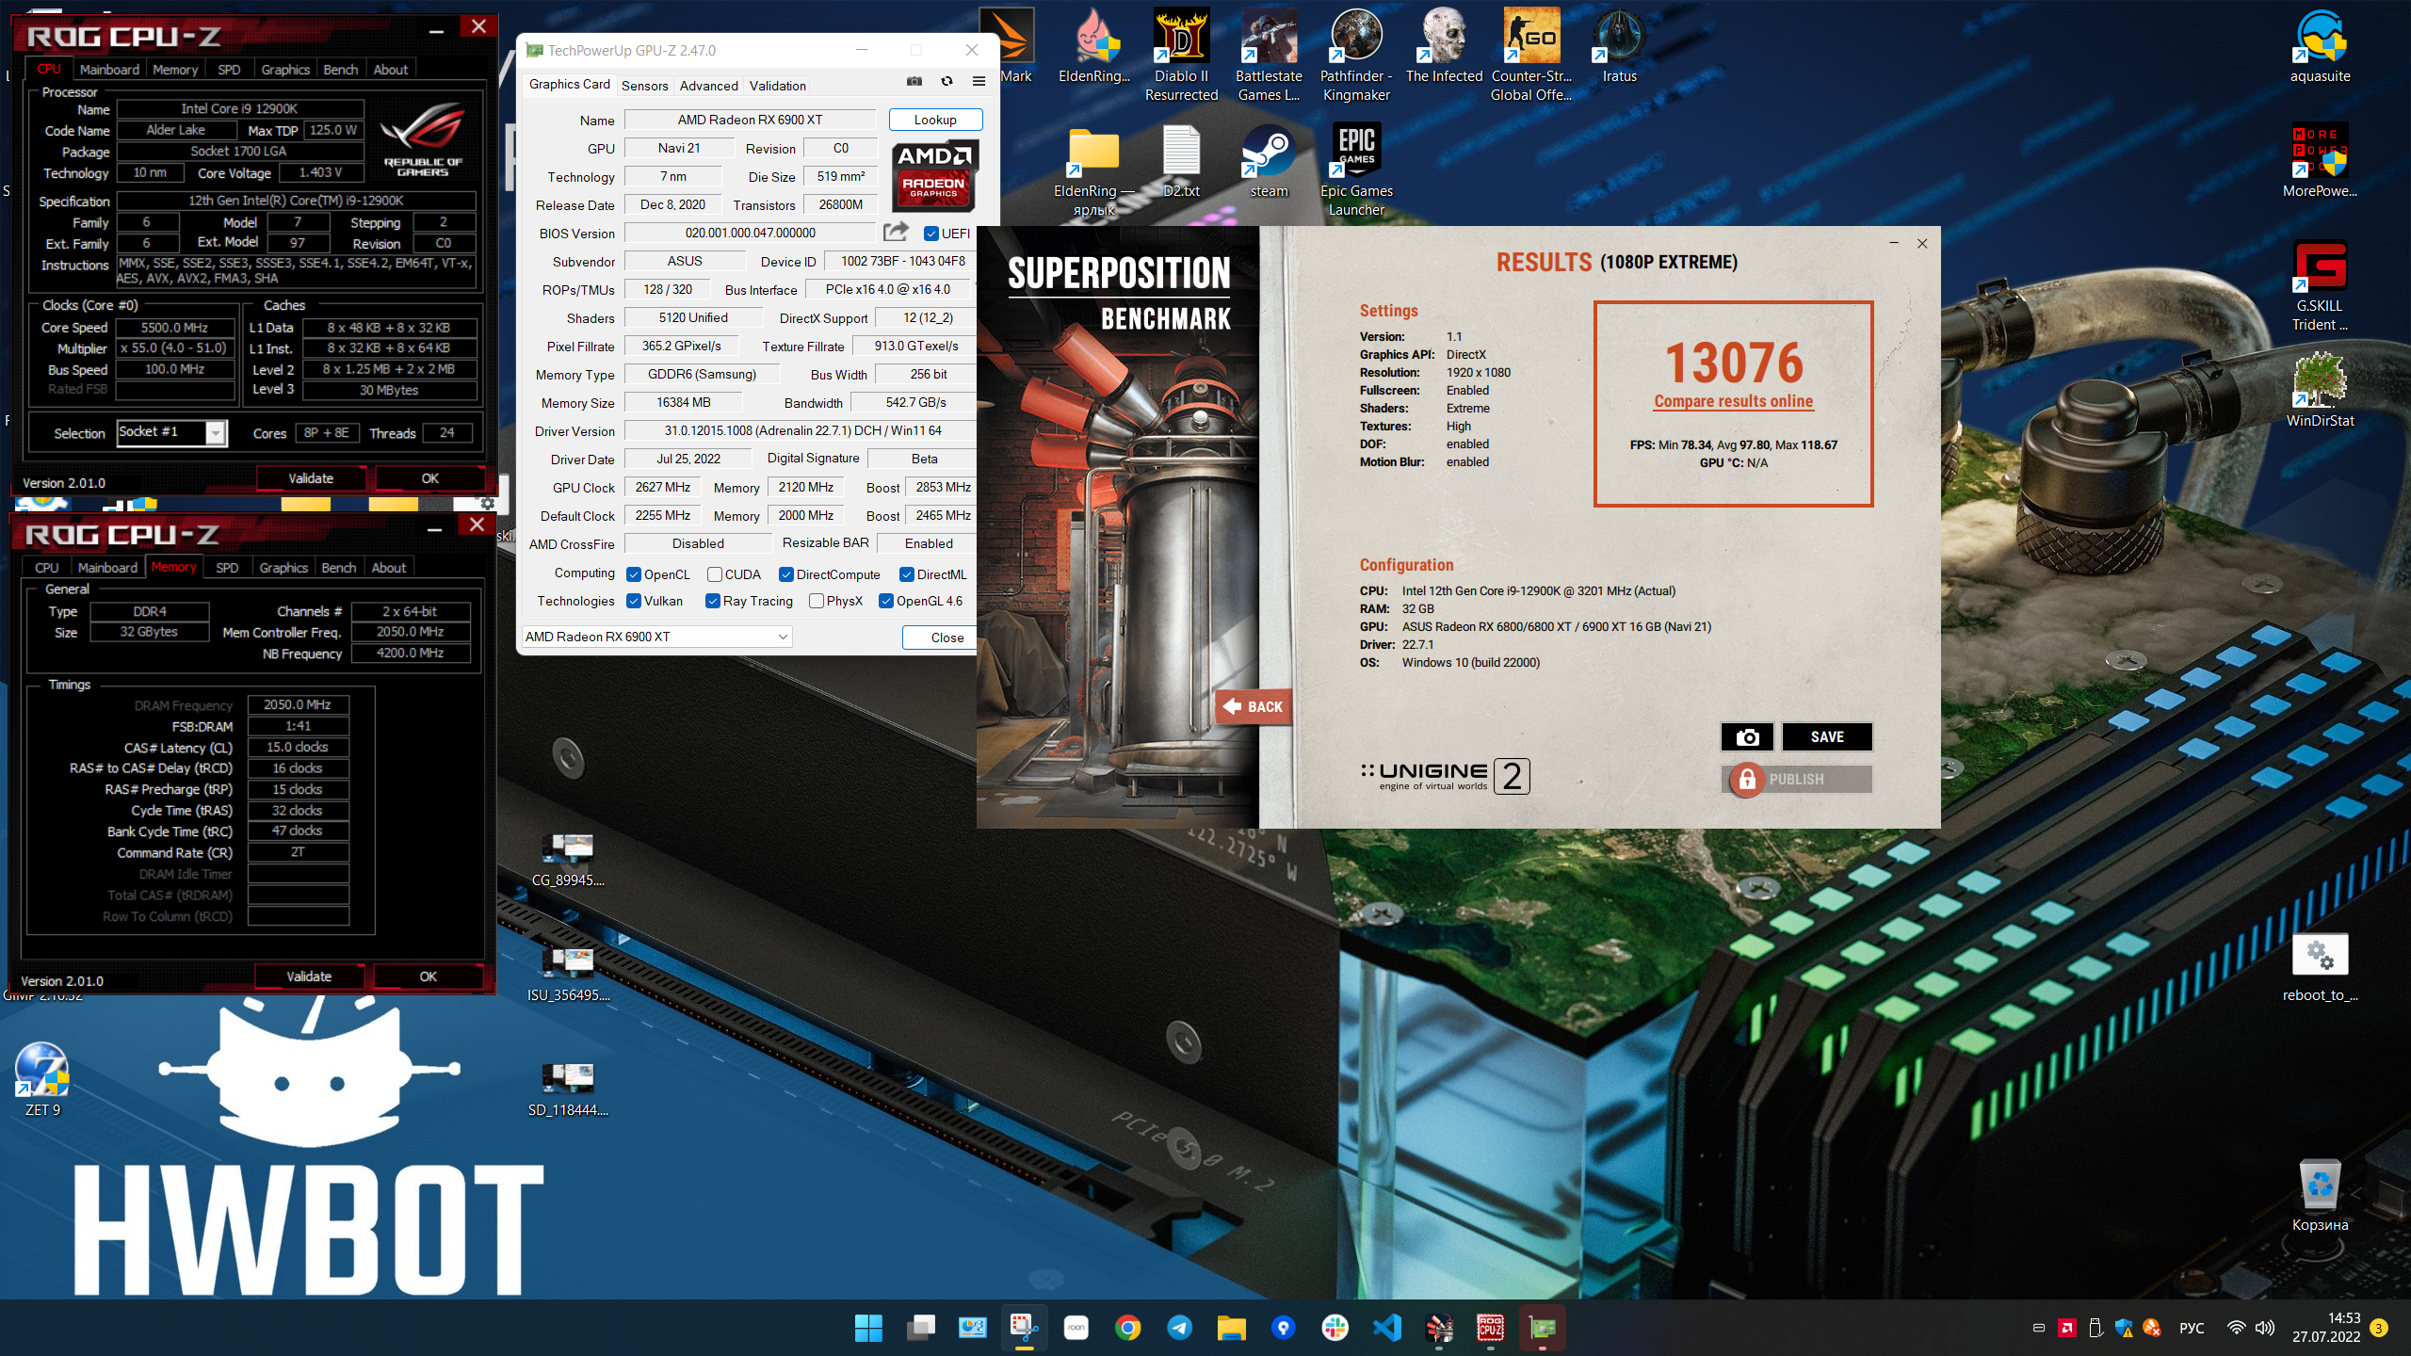Open the D2.txt file icon

1181,162
